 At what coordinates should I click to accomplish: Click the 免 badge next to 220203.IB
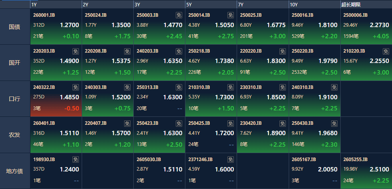point(75,51)
